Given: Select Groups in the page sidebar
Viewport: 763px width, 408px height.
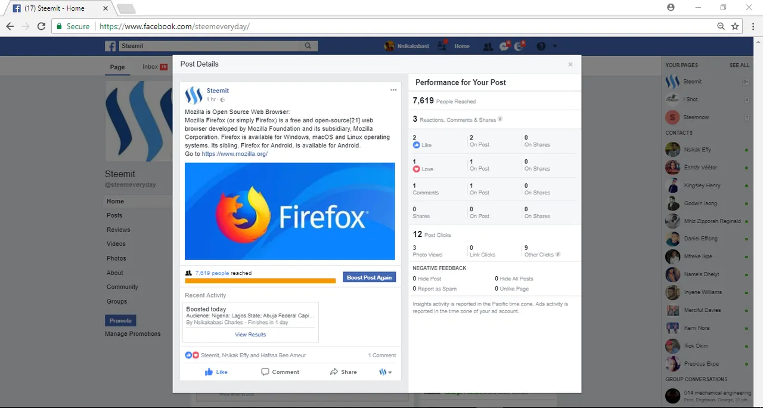Looking at the screenshot, I should coord(117,301).
